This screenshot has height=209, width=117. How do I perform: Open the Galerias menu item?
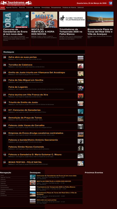[x=37, y=8]
